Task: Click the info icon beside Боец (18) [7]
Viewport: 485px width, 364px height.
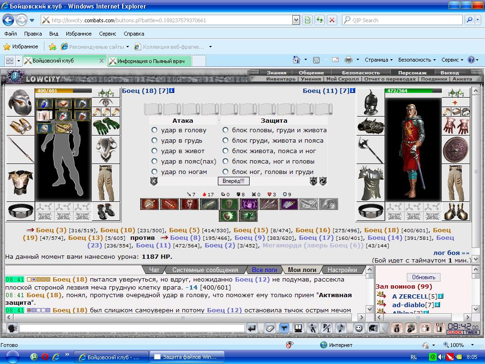Action: point(171,91)
